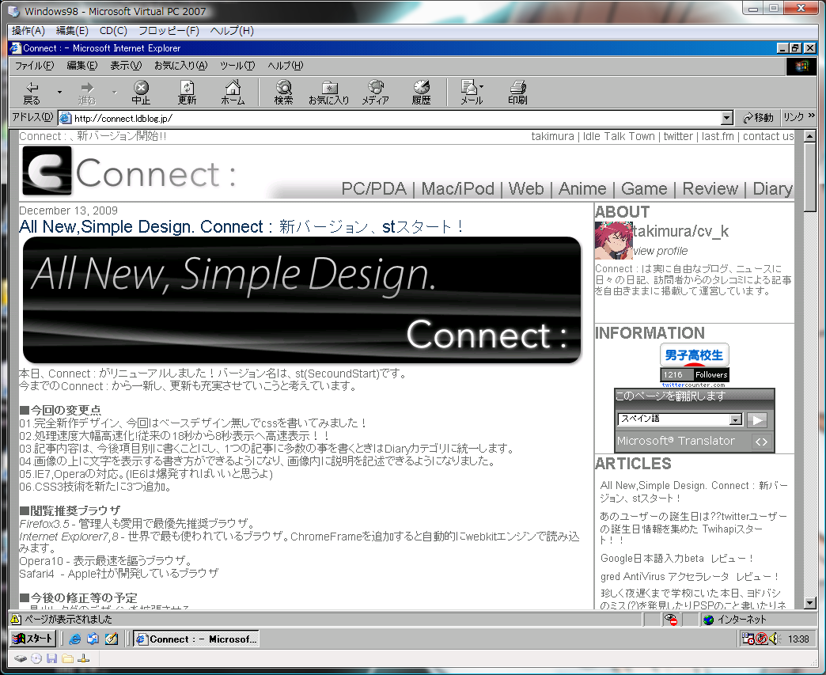
Task: Open the back button history dropdown arrow
Action: (59, 93)
